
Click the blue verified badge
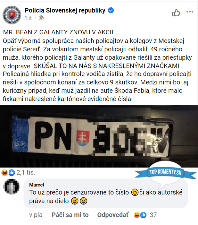point(111,10)
